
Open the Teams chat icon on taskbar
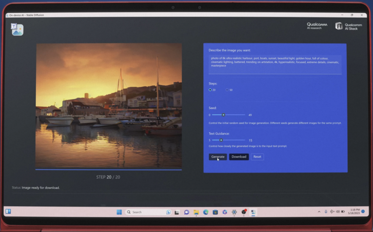187,212
